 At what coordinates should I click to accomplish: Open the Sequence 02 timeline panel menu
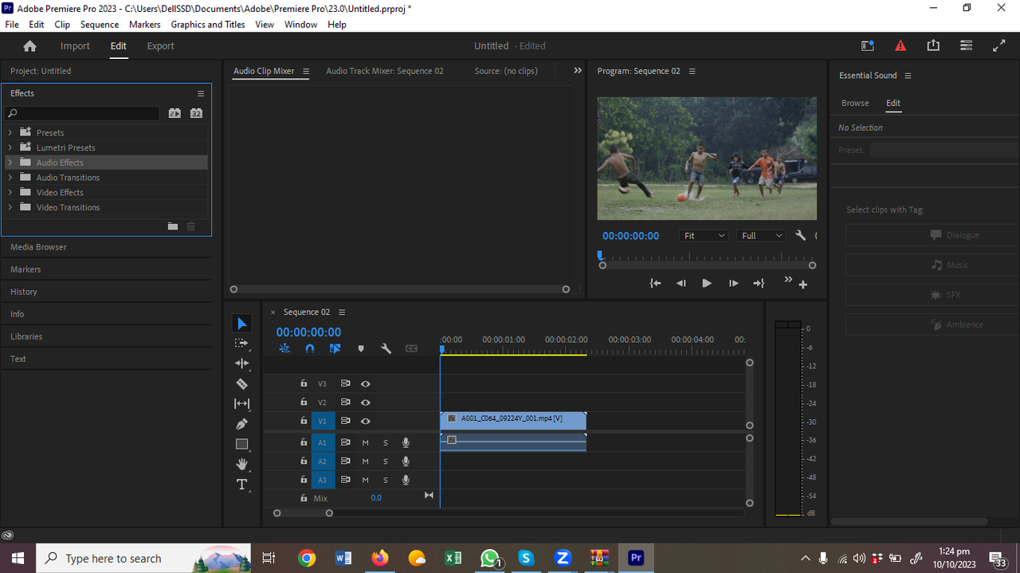tap(342, 312)
